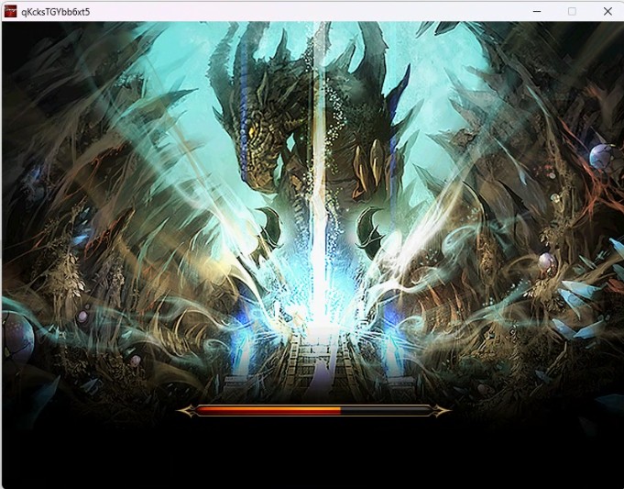Maximize the qKcksTGYbb6xt5 window
Image resolution: width=624 pixels, height=489 pixels.
point(572,12)
